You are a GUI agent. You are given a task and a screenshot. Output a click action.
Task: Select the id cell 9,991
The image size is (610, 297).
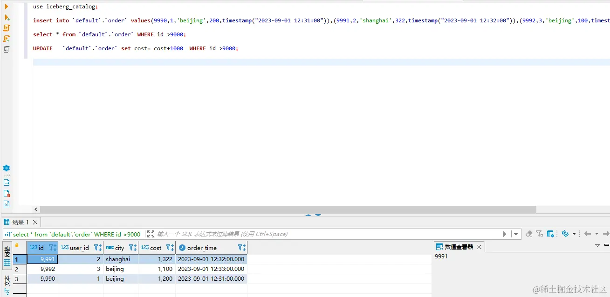point(42,259)
